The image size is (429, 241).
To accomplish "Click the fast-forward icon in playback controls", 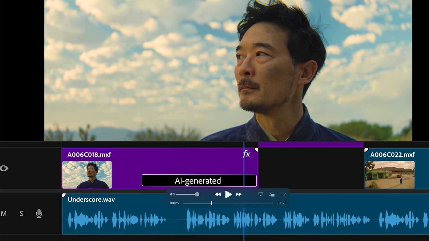I will click(x=239, y=194).
